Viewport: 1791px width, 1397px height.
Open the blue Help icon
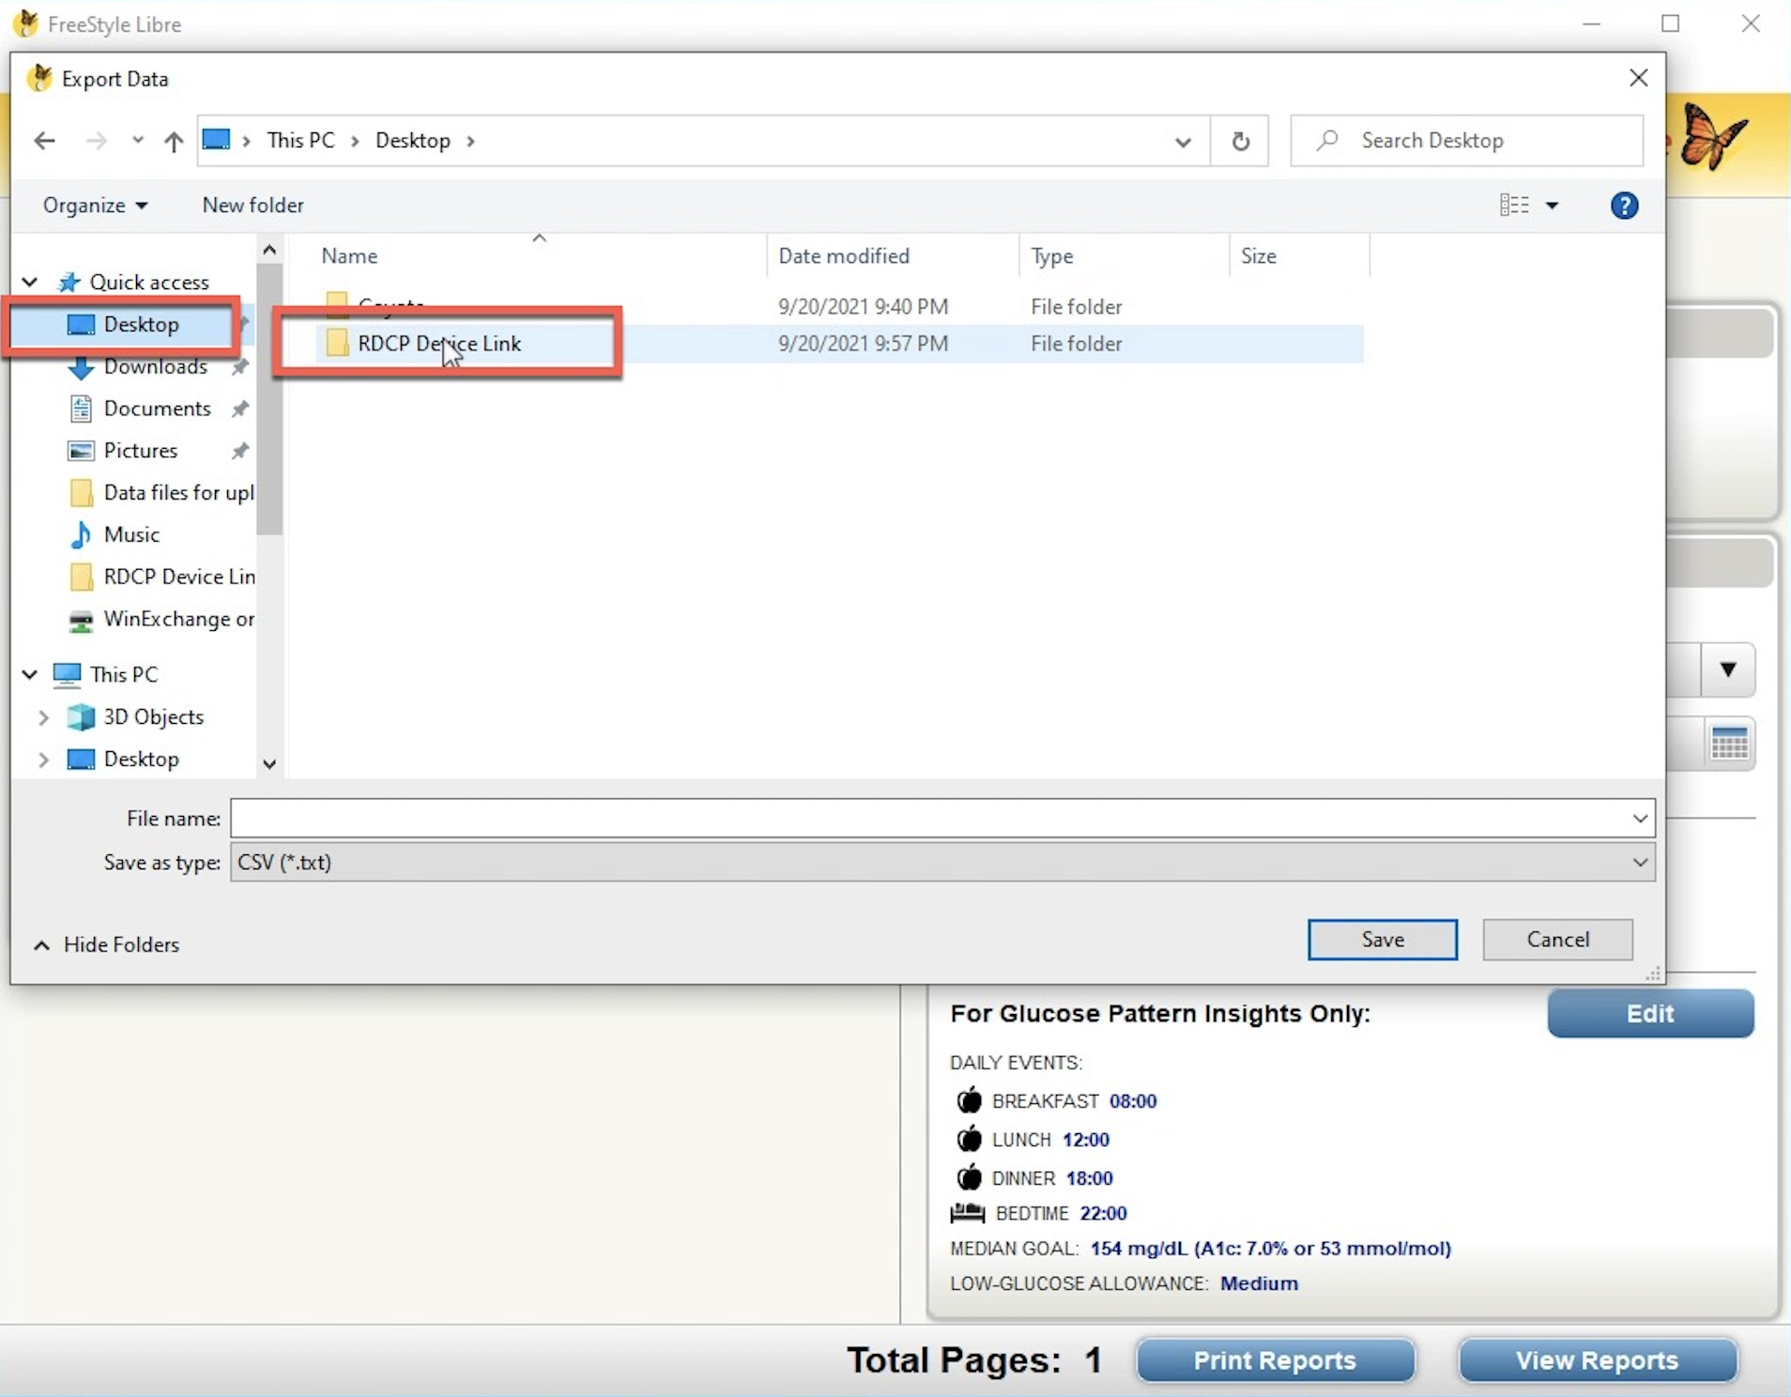1624,206
